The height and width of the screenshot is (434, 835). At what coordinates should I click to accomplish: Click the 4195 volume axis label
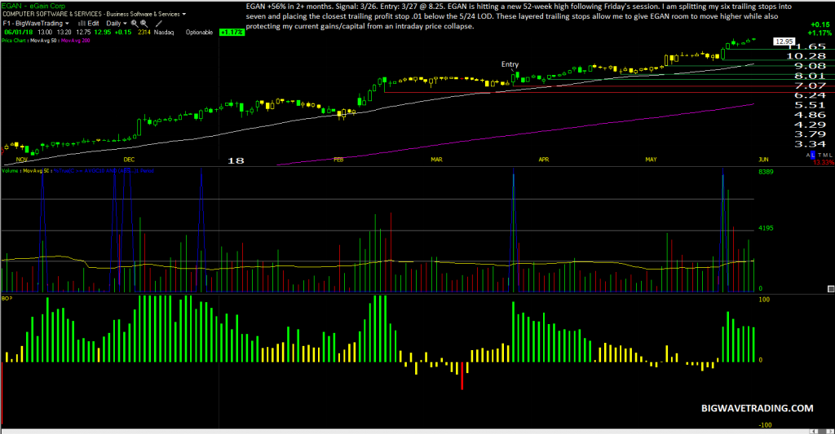(766, 228)
